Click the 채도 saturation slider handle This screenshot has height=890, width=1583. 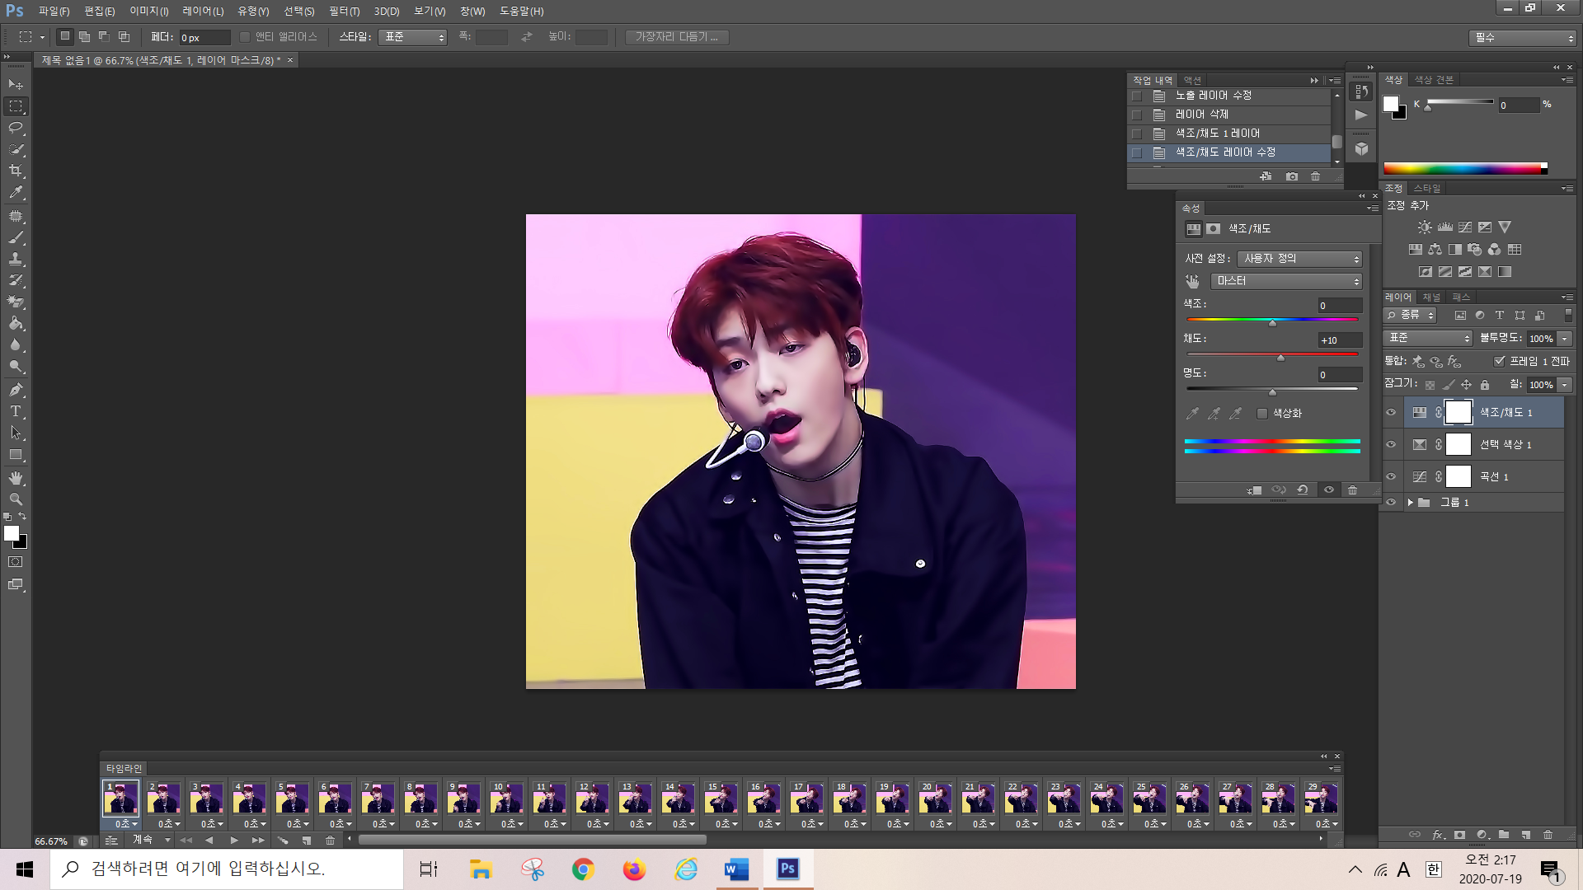(1280, 358)
